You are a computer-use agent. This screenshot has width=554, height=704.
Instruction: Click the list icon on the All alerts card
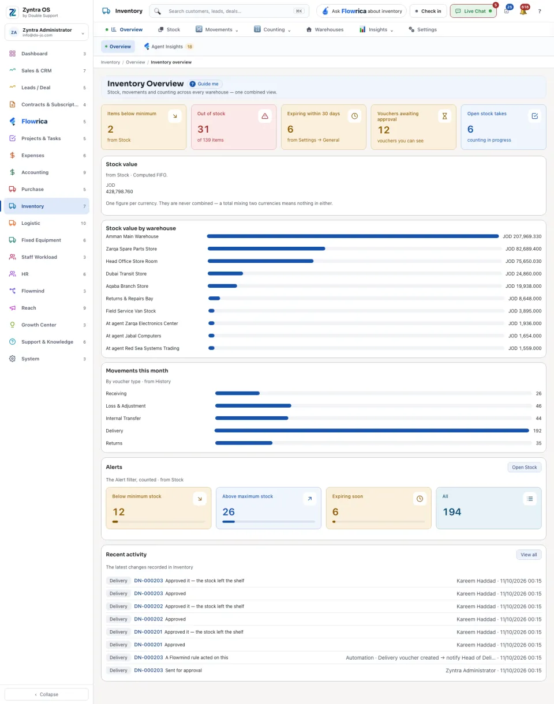(x=530, y=499)
